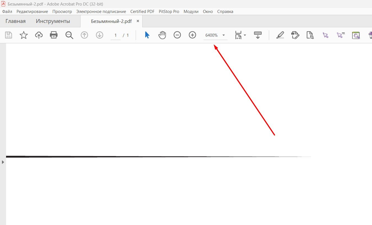
Task: Select the Безымянный-2.pdf document tab
Action: 111,21
